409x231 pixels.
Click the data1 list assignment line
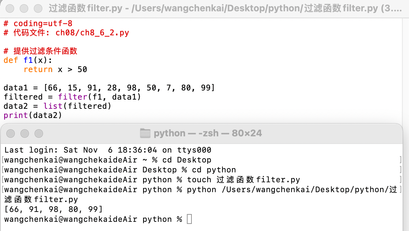coord(109,88)
